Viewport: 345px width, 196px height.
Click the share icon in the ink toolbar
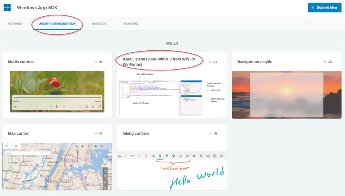[222, 156]
